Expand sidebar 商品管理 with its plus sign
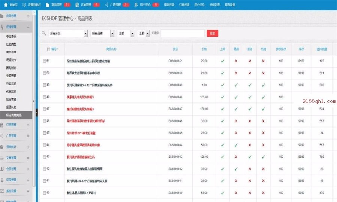 tap(28, 16)
